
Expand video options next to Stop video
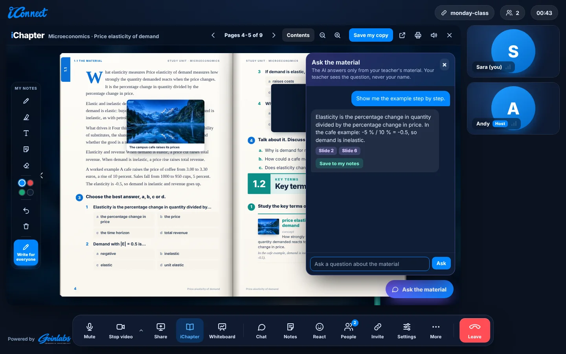coord(141,330)
